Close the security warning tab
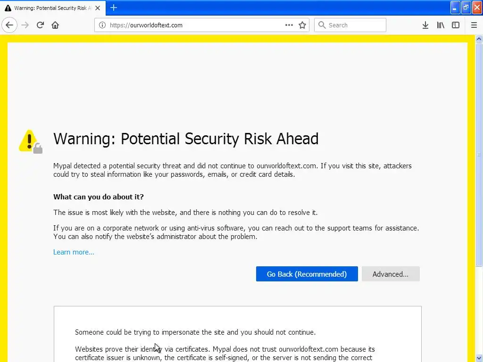This screenshot has height=362, width=483. [x=98, y=8]
